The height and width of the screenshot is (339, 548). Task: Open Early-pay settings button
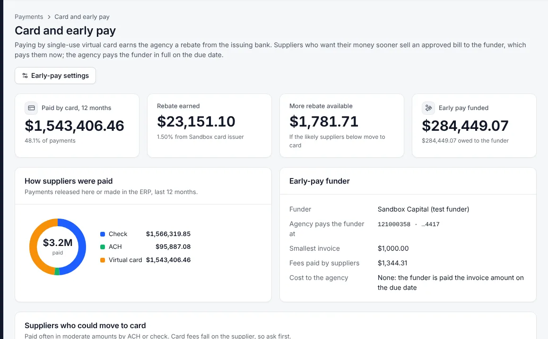pos(55,76)
